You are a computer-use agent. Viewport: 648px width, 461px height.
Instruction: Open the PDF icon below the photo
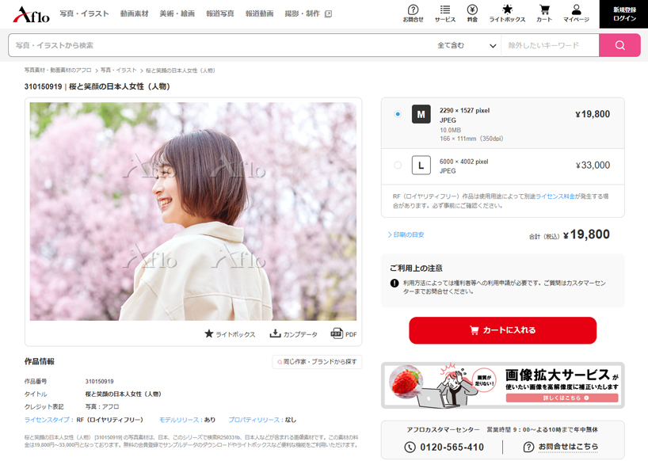coord(337,334)
